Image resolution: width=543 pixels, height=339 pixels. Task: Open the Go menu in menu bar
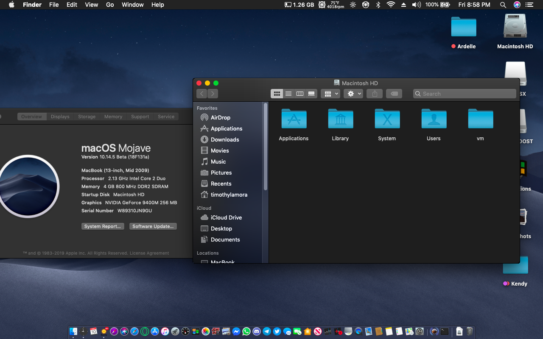(110, 5)
